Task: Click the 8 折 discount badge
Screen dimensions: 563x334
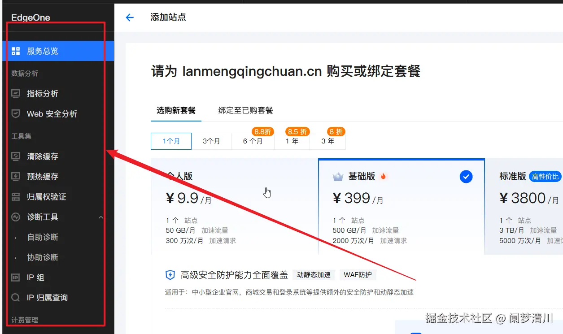Action: [336, 132]
